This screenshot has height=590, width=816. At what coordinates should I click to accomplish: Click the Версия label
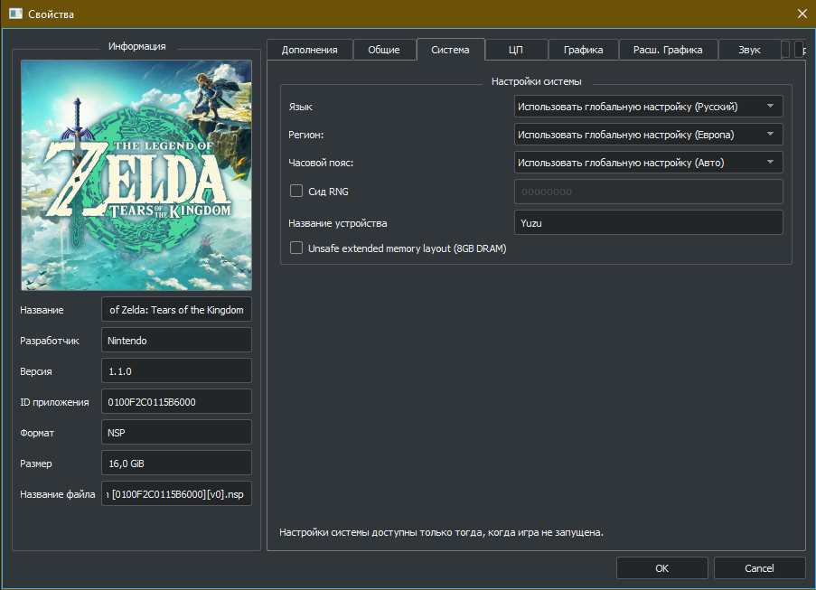(x=36, y=371)
